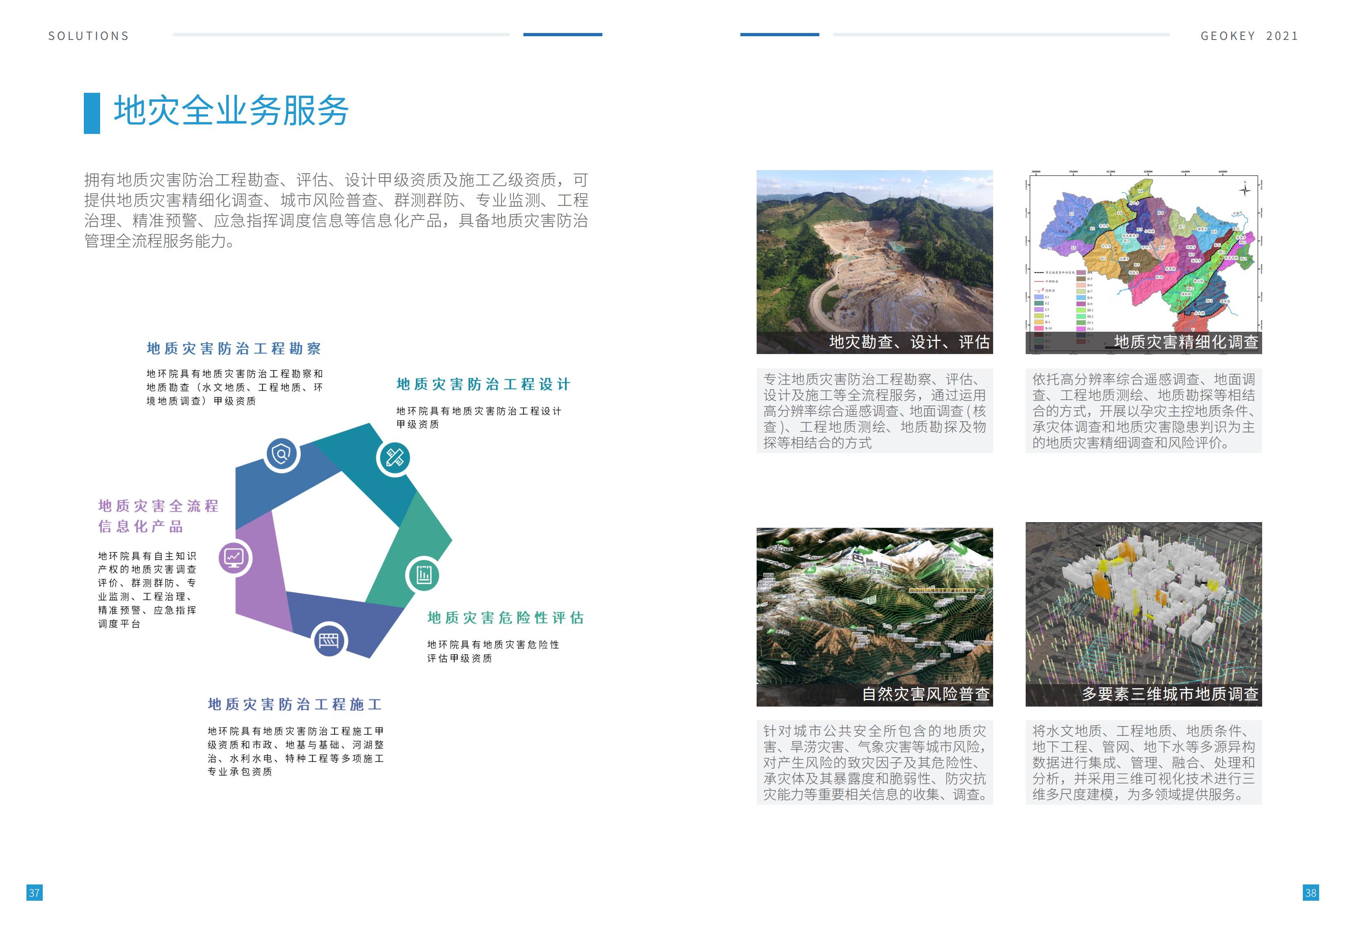The image size is (1346, 952).
Task: Click the blue bar beside title 地灾全业务服务
Action: [92, 113]
